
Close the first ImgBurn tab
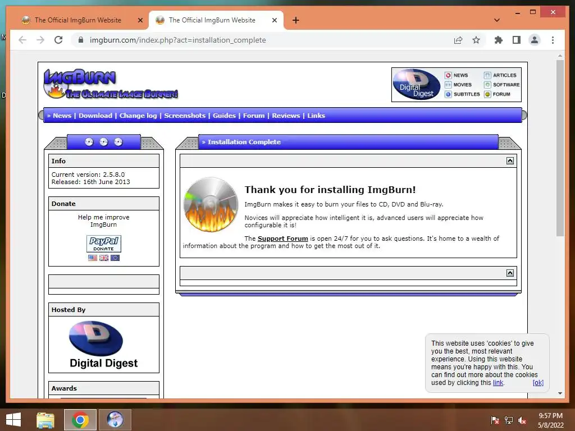point(140,20)
